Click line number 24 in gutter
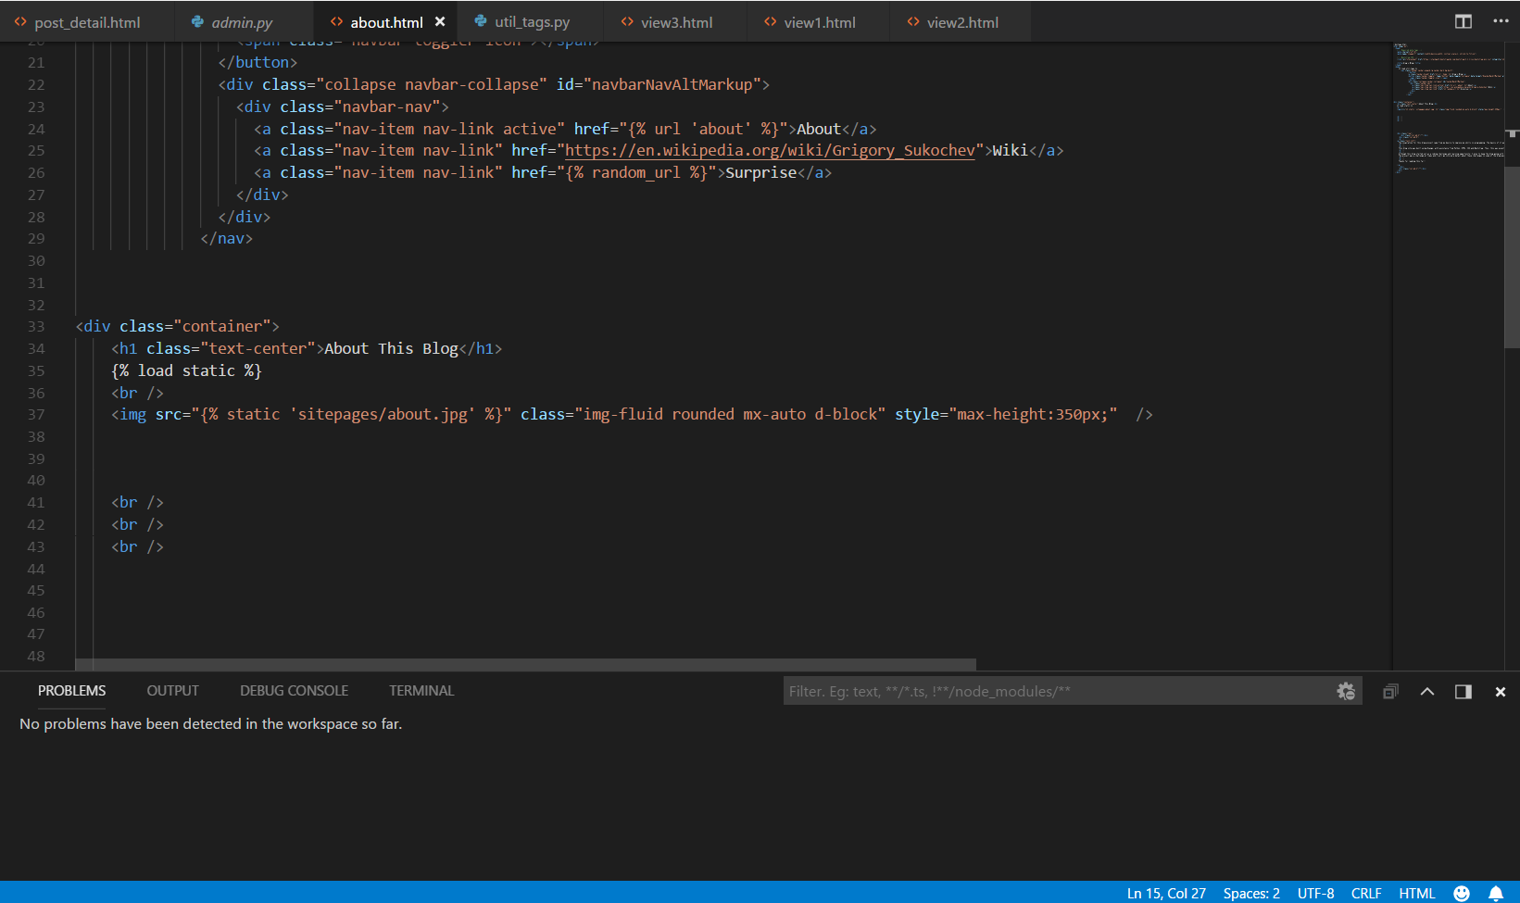 tap(35, 129)
